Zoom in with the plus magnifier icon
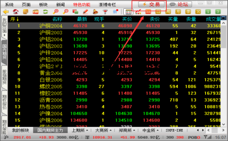Image resolution: width=228 pixels, height=141 pixels. pyautogui.click(x=55, y=11)
